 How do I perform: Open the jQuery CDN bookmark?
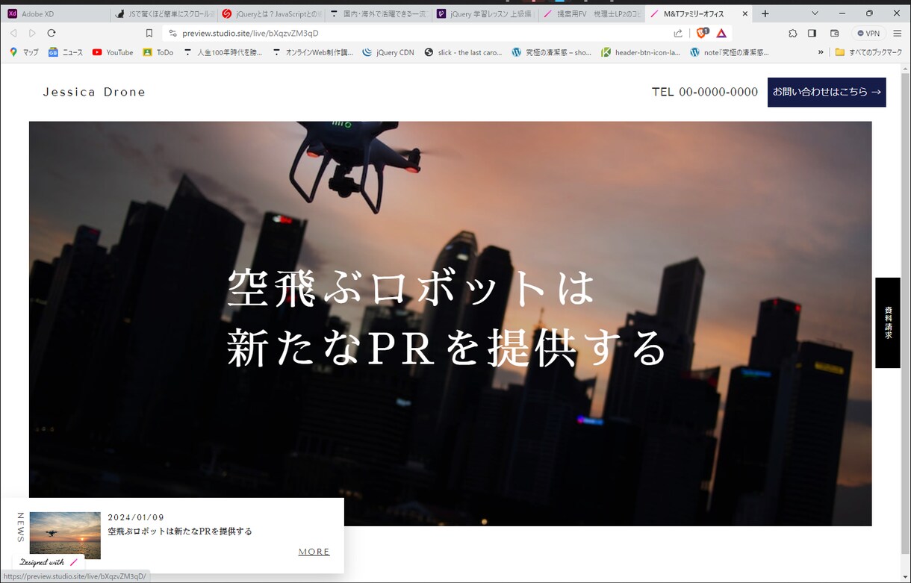click(388, 52)
